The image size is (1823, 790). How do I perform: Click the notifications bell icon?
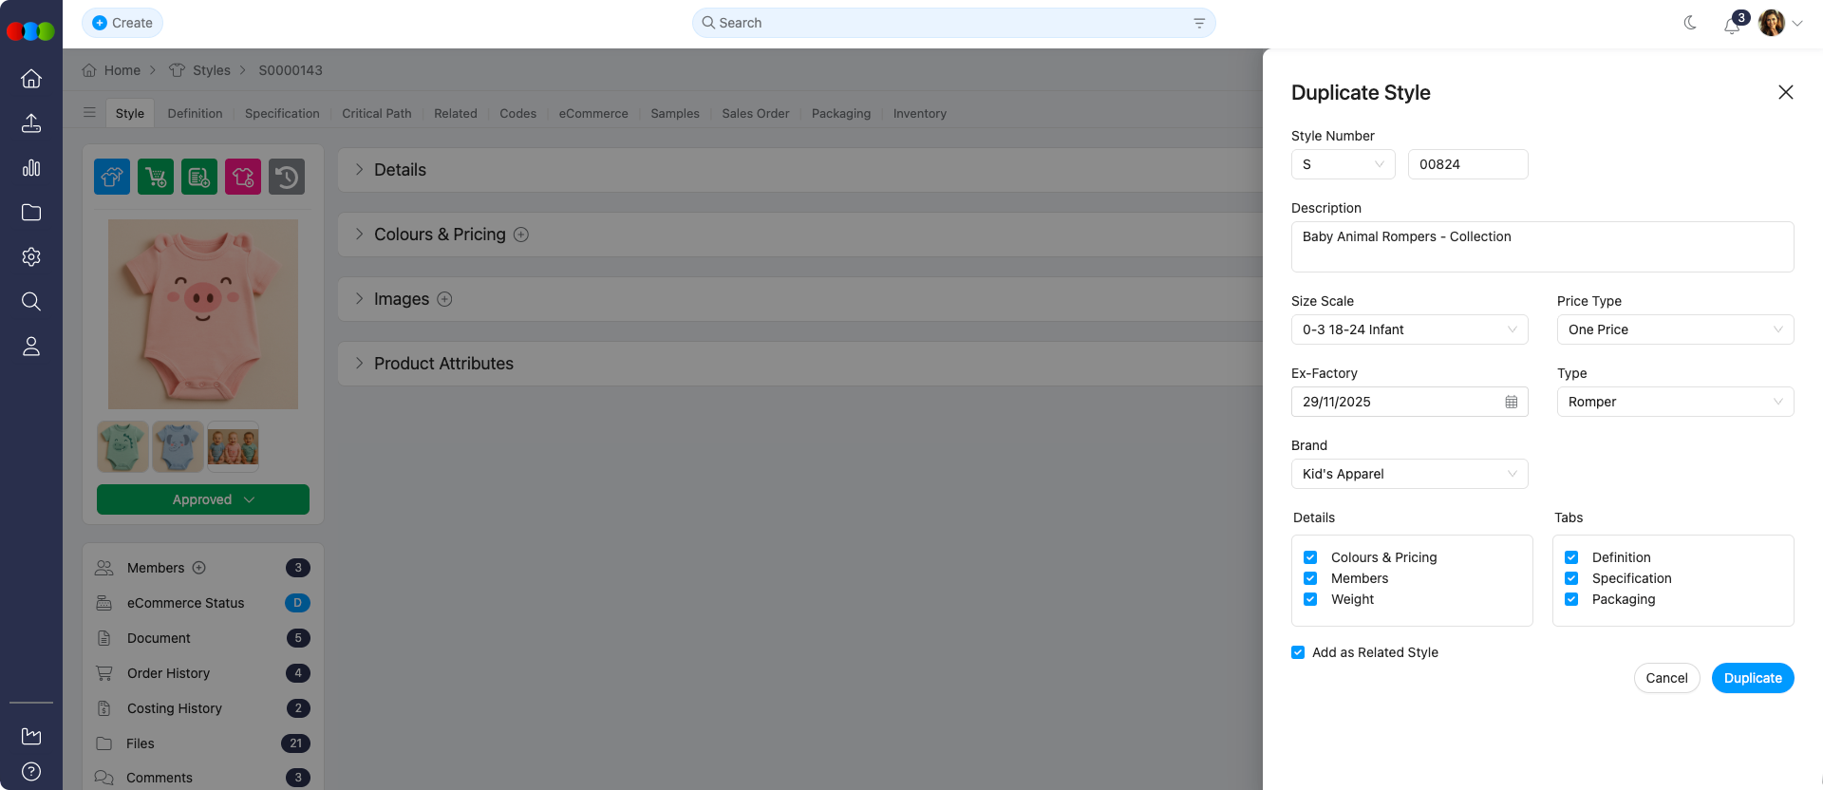coord(1732,25)
